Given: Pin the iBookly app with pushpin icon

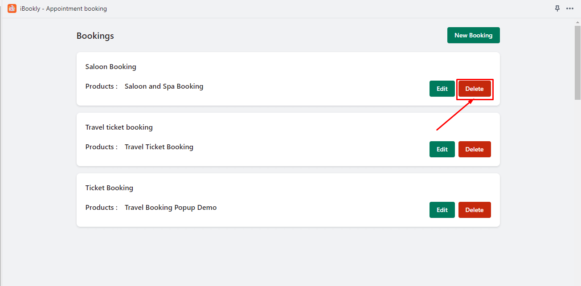Looking at the screenshot, I should (557, 8).
